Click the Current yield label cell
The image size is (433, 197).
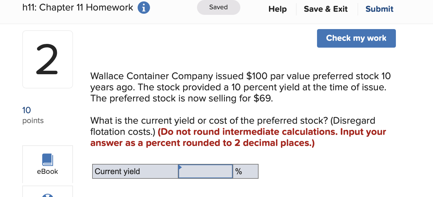pyautogui.click(x=135, y=172)
